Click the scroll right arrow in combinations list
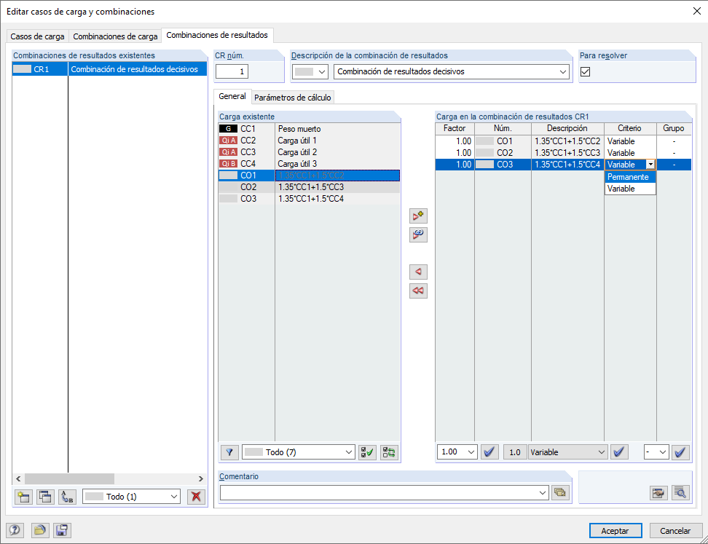This screenshot has width=708, height=544. (200, 478)
